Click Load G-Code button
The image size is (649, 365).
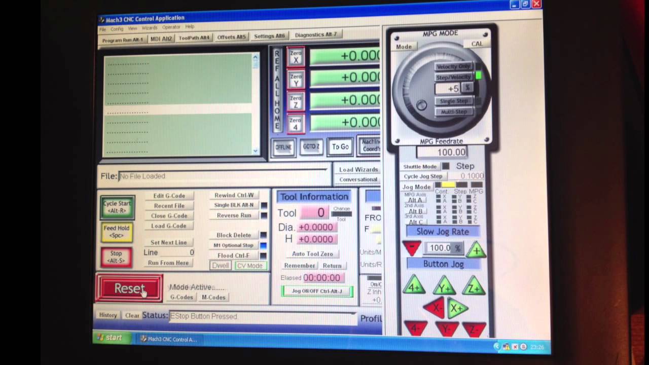[x=169, y=226]
